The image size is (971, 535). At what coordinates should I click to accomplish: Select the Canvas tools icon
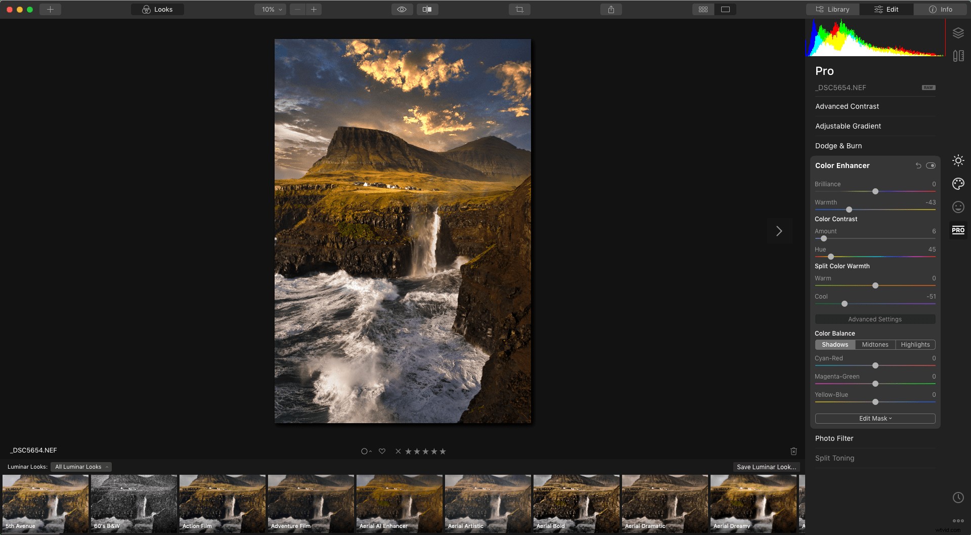point(958,56)
